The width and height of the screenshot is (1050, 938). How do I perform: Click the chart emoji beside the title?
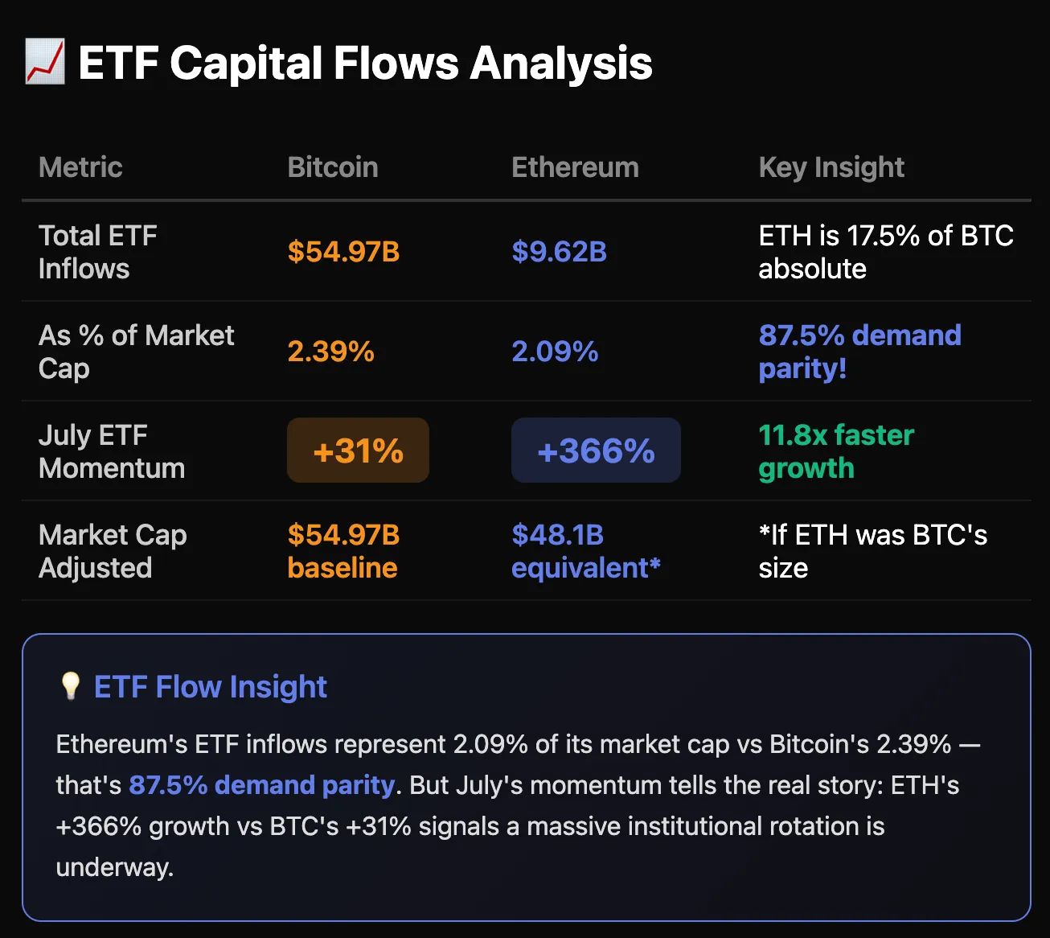(x=44, y=63)
